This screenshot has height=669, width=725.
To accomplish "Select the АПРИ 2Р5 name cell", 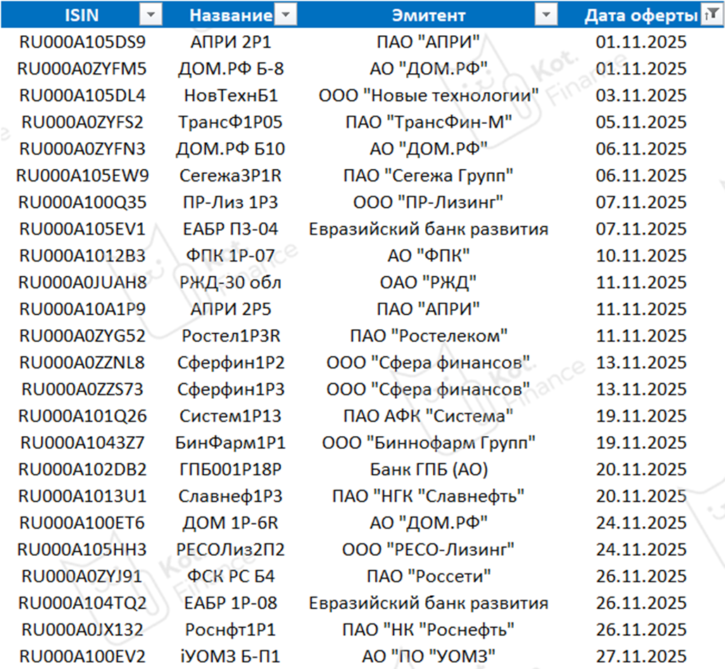I will click(x=231, y=309).
